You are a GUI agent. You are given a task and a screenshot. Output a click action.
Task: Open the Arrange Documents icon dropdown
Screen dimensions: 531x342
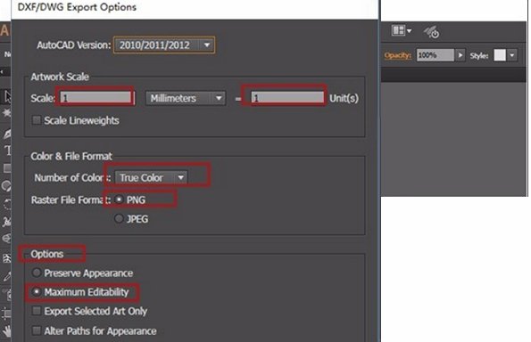(x=402, y=31)
